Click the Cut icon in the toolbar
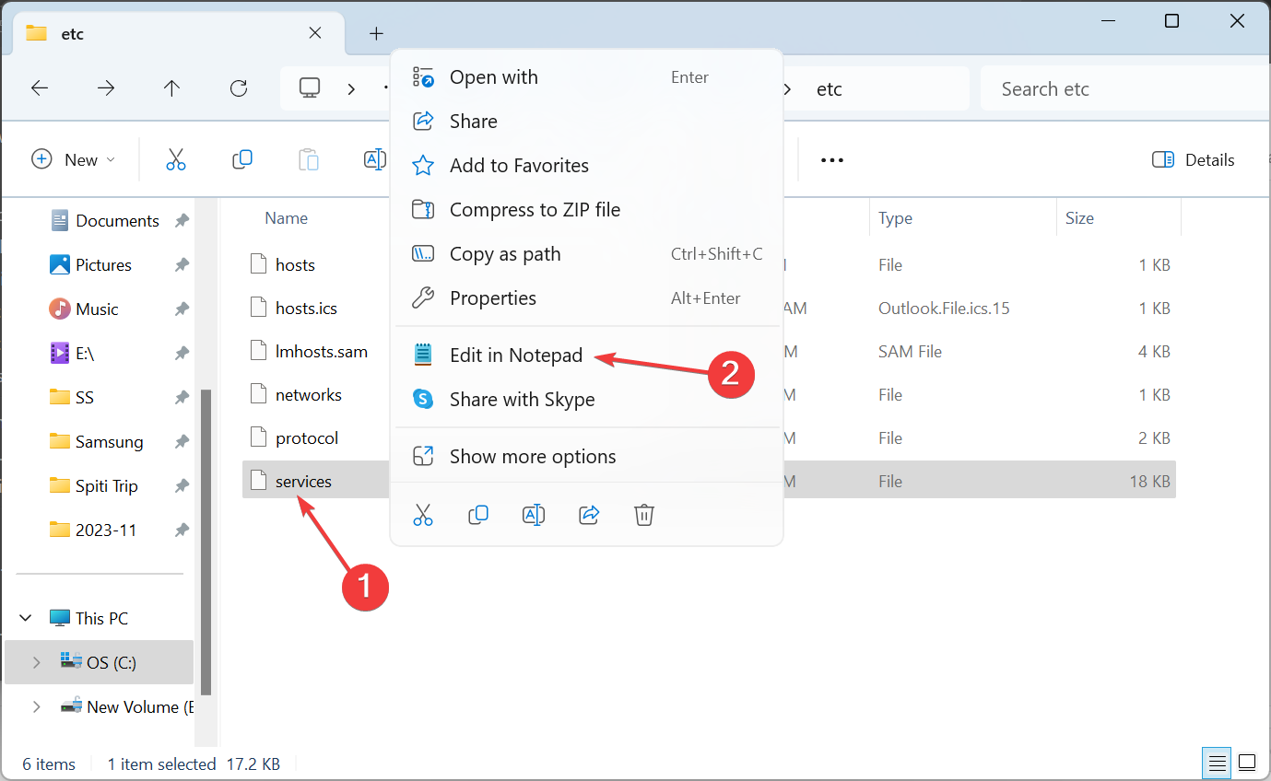The image size is (1271, 781). [x=176, y=159]
